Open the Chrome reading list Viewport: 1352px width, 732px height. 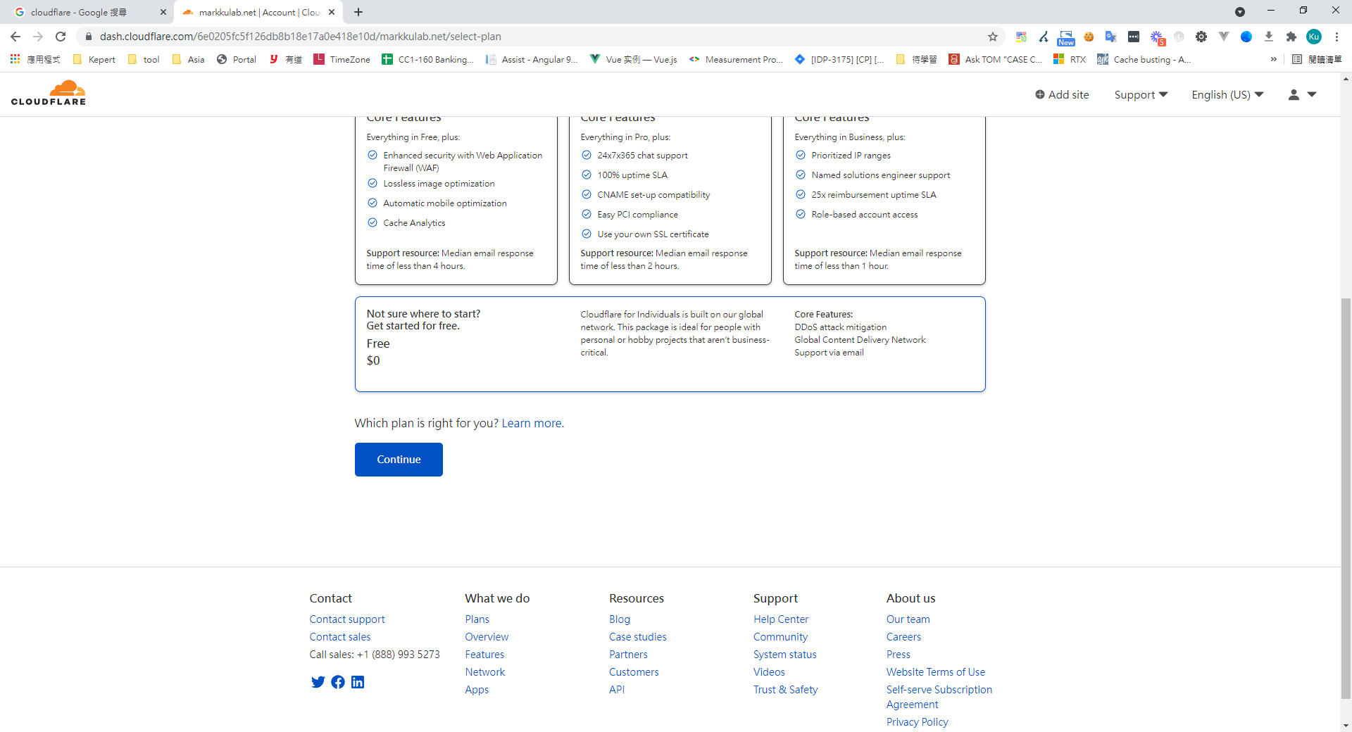click(x=1317, y=59)
